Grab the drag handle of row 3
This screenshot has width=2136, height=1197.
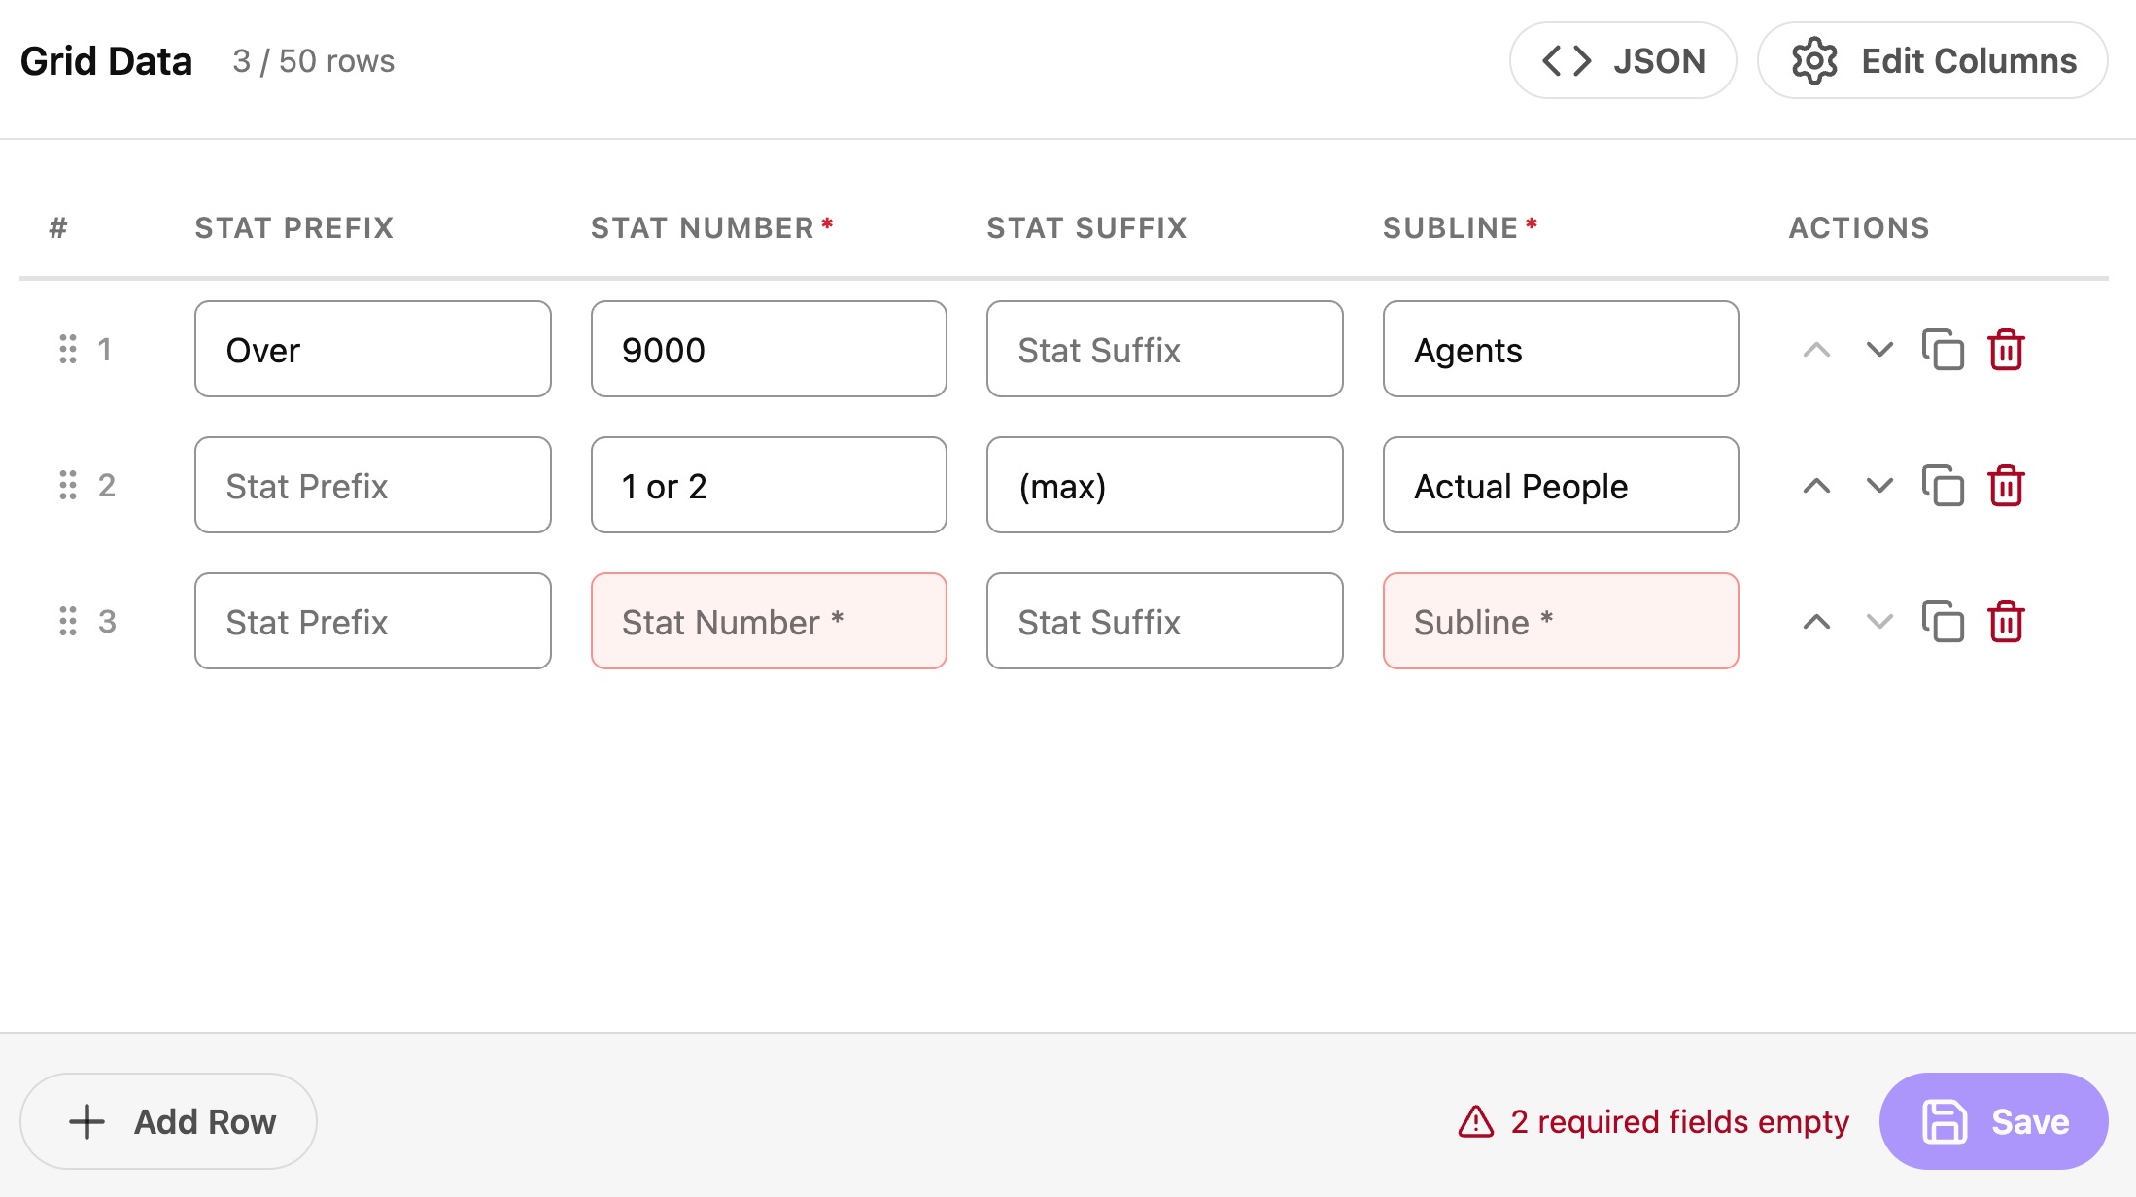tap(68, 622)
